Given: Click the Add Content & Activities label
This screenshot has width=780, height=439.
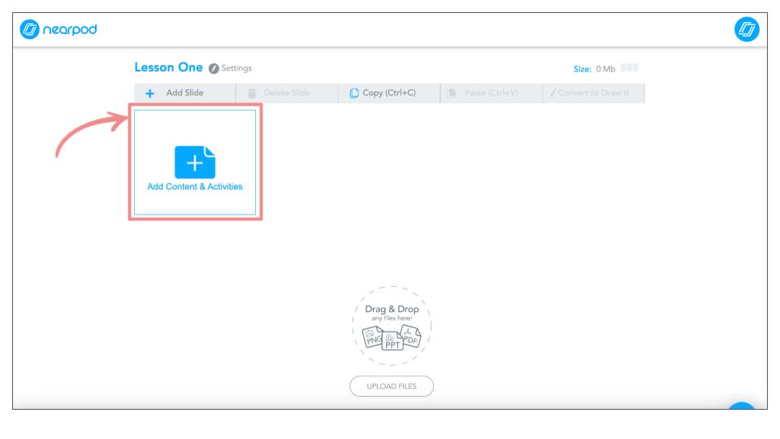Looking at the screenshot, I should pyautogui.click(x=195, y=186).
